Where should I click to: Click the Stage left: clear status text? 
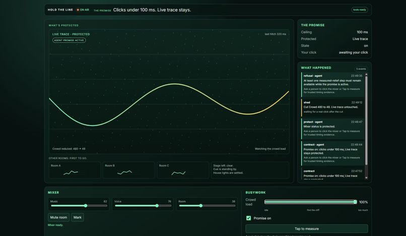[223, 165]
